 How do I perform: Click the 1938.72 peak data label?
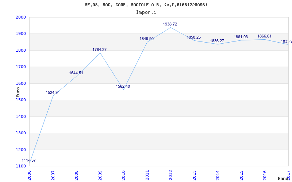coord(170,24)
